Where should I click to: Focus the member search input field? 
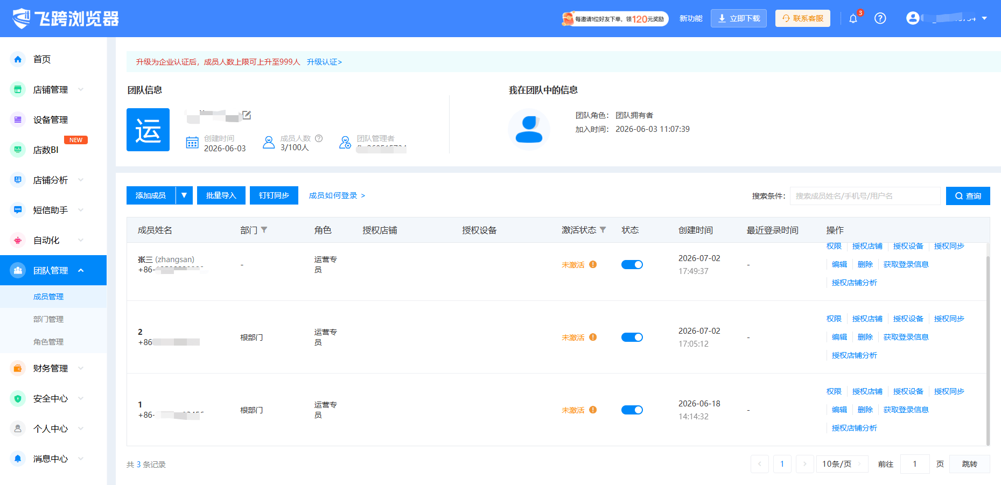pyautogui.click(x=865, y=196)
